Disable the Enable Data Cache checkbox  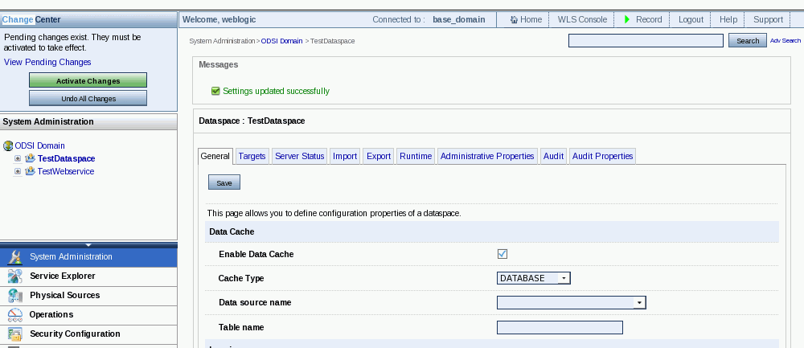pyautogui.click(x=503, y=254)
